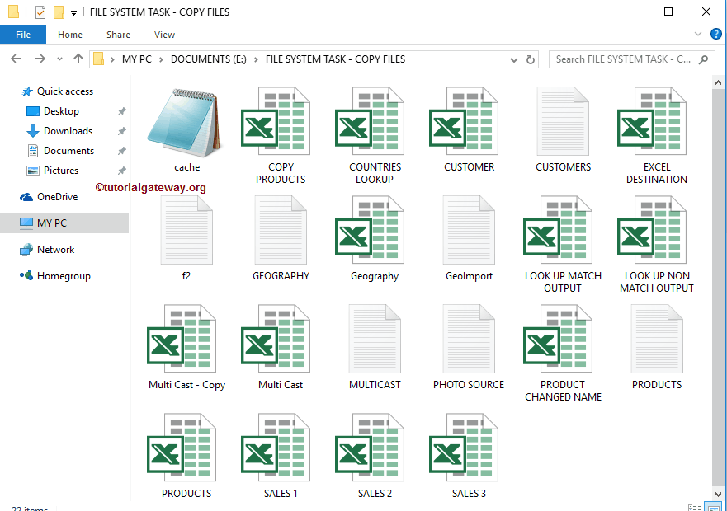Image resolution: width=727 pixels, height=511 pixels.
Task: Select Quick access in navigation pane
Action: [65, 91]
